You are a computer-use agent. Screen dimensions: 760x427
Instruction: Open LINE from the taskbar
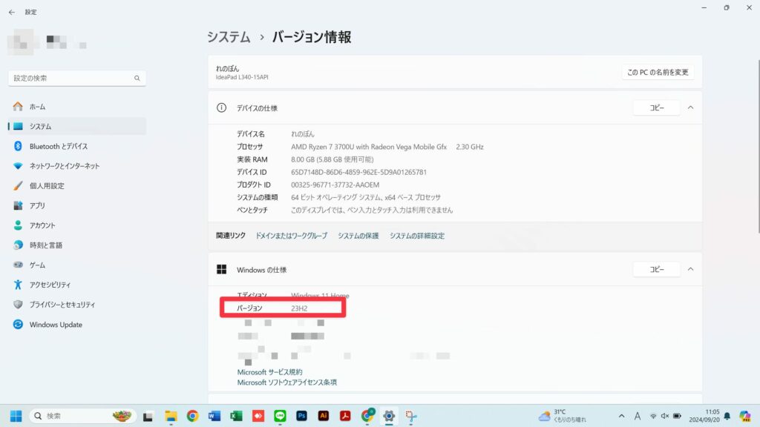pyautogui.click(x=281, y=417)
